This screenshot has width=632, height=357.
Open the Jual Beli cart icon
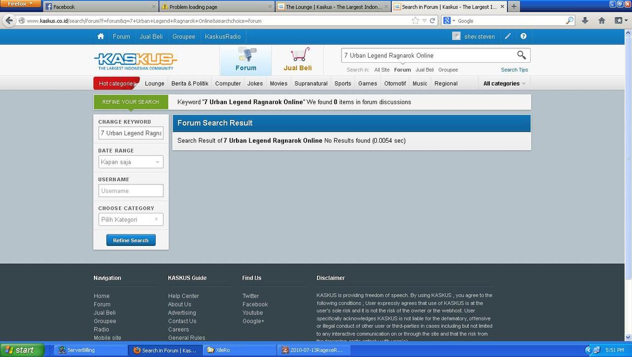click(299, 54)
